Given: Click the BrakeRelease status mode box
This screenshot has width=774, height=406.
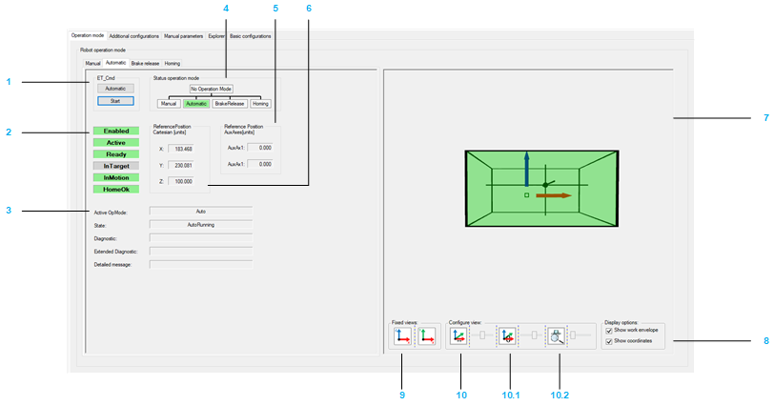Looking at the screenshot, I should pos(229,103).
